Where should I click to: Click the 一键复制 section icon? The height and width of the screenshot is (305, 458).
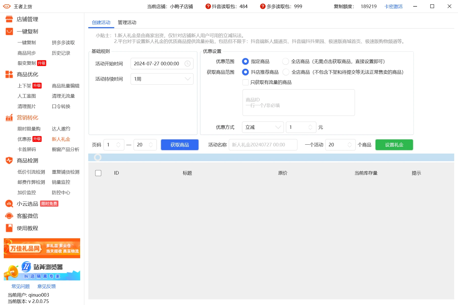(x=9, y=31)
